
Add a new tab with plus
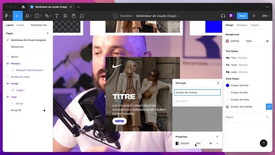78,7
